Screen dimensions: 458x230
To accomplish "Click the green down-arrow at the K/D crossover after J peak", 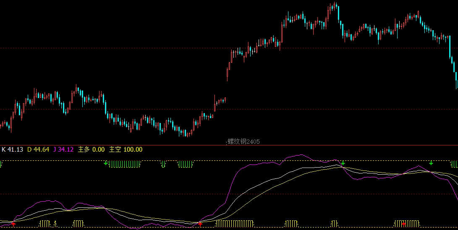I will pyautogui.click(x=343, y=163).
